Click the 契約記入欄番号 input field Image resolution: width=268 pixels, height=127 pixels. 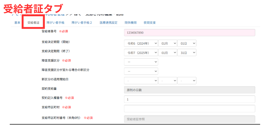tap(189, 99)
